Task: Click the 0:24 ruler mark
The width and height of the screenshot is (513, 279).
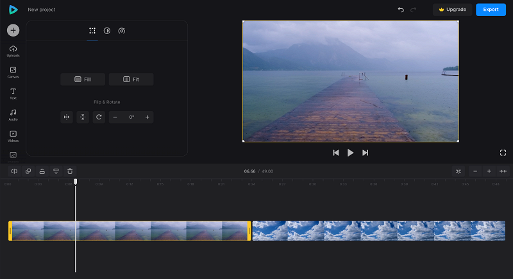Action: click(x=251, y=184)
